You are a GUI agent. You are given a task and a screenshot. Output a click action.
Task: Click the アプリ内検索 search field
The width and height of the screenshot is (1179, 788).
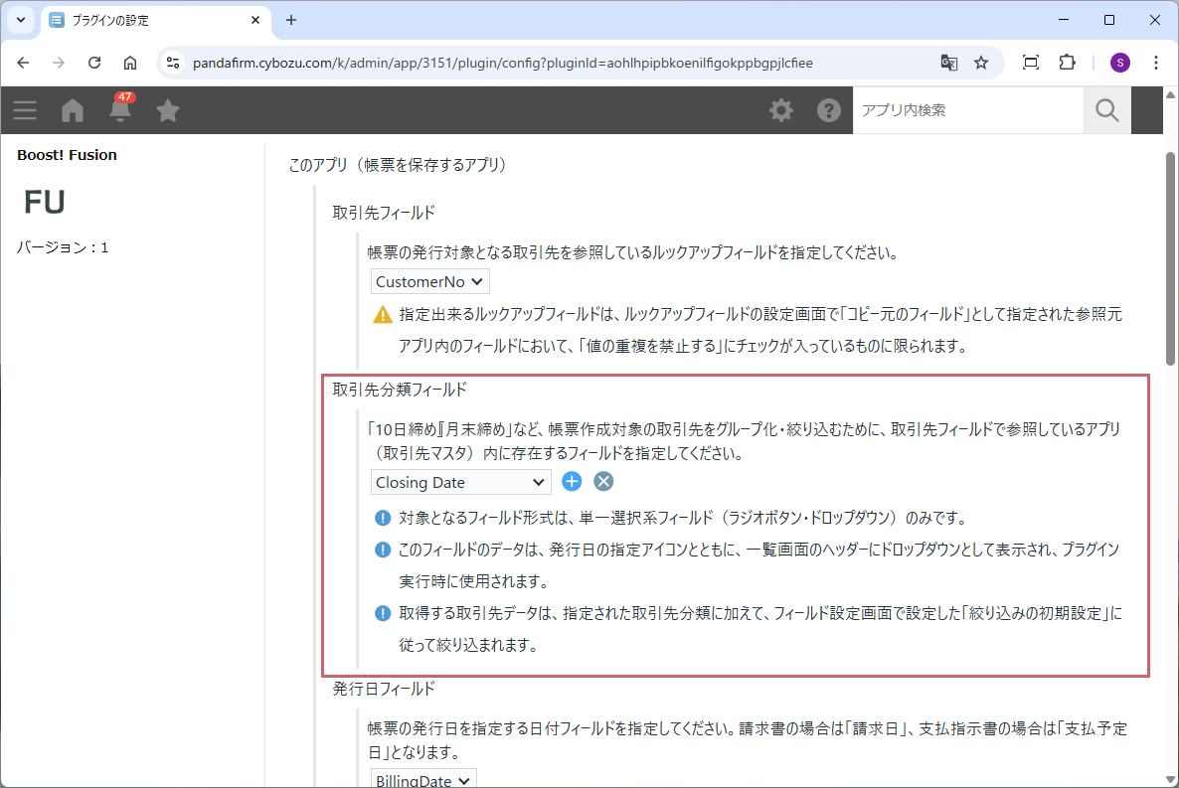(x=967, y=110)
